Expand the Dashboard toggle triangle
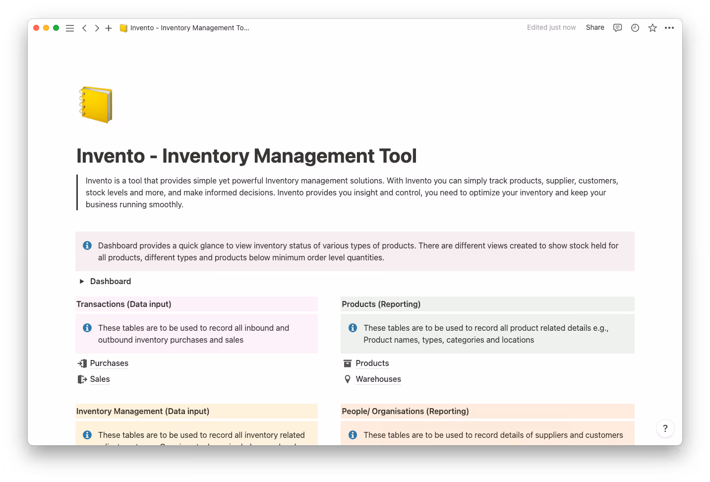Screen dimensions: 710x482 82,282
